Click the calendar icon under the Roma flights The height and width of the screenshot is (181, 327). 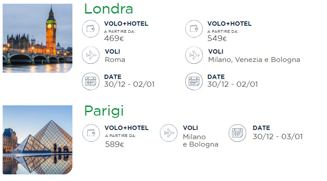tap(91, 81)
